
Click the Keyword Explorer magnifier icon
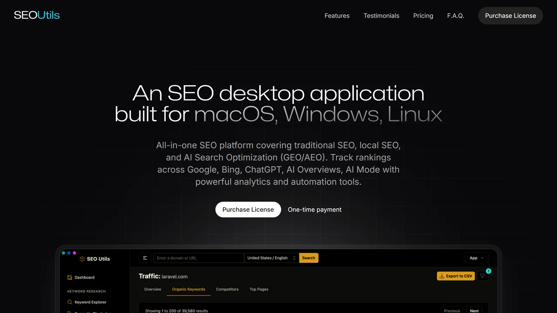70,302
